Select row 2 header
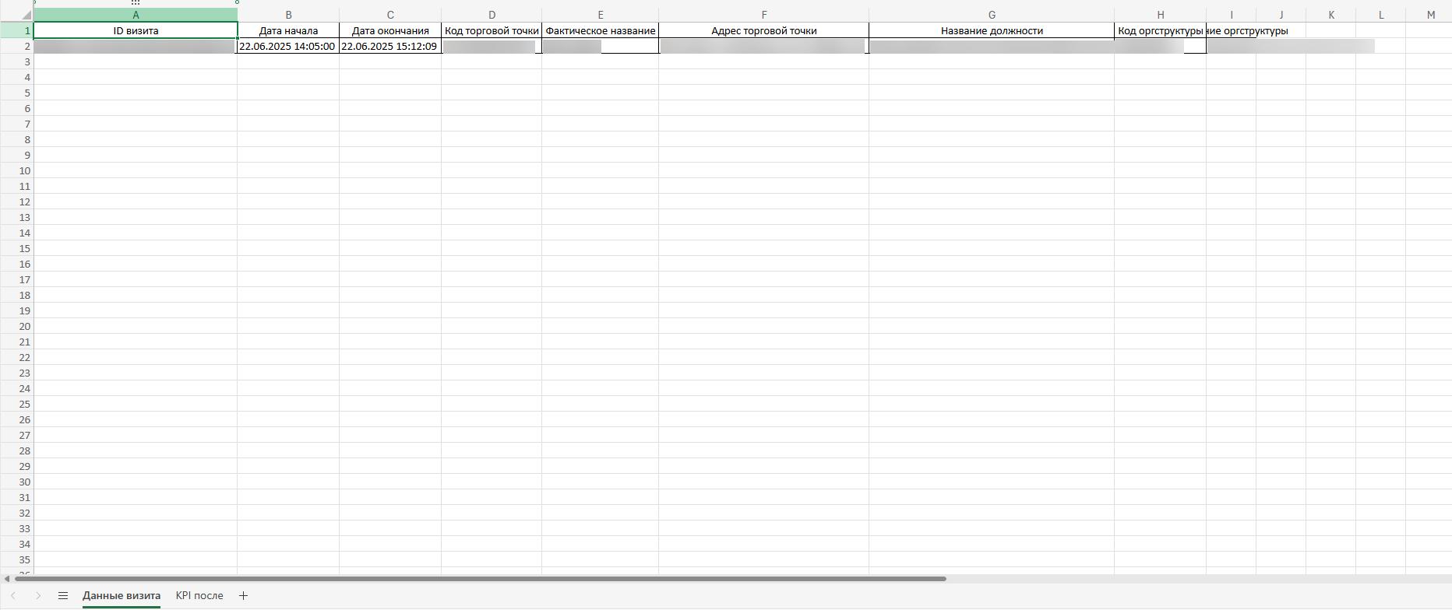The height and width of the screenshot is (610, 1452). [x=17, y=46]
